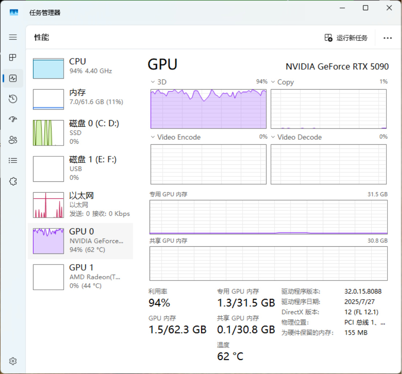Viewport: 402px width, 374px height.
Task: Open the three-dot more options menu
Action: (x=387, y=38)
